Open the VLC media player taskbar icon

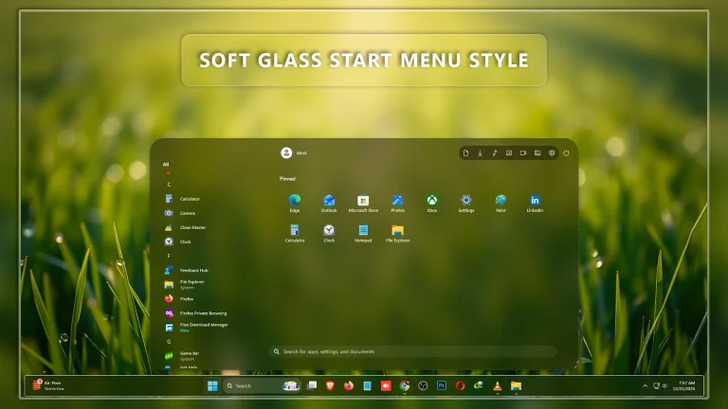tap(498, 386)
